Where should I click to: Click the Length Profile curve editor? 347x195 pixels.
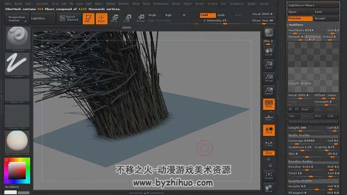313,67
